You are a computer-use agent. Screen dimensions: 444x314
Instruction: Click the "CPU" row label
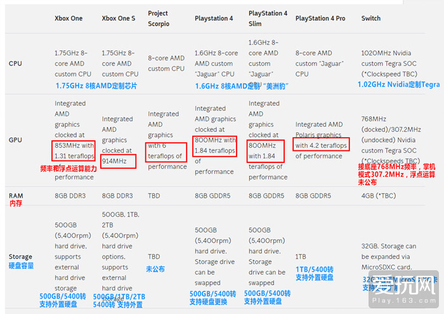15,63
